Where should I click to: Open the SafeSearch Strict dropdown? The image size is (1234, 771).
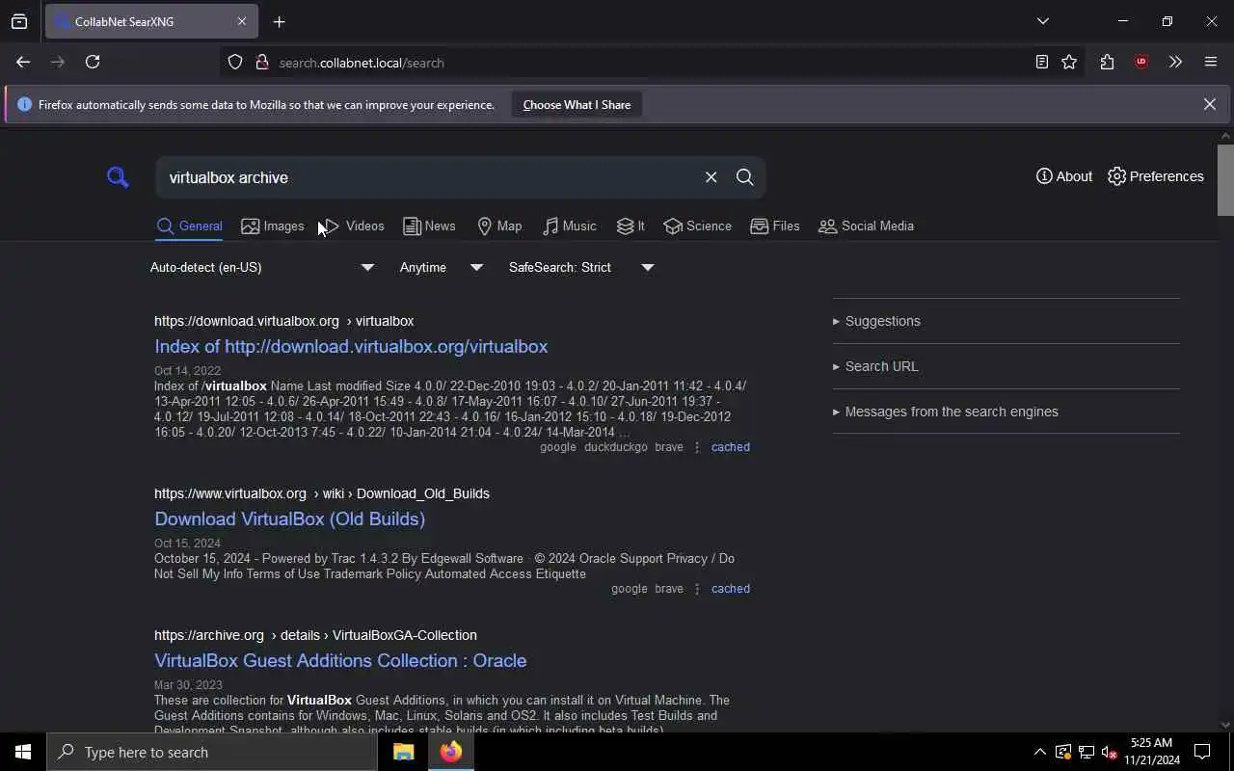(x=581, y=267)
